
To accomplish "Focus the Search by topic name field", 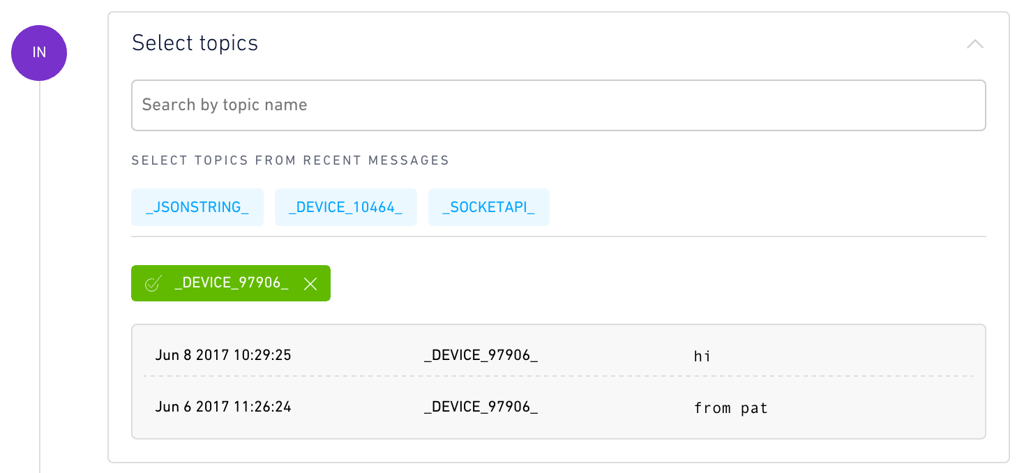I will (558, 105).
